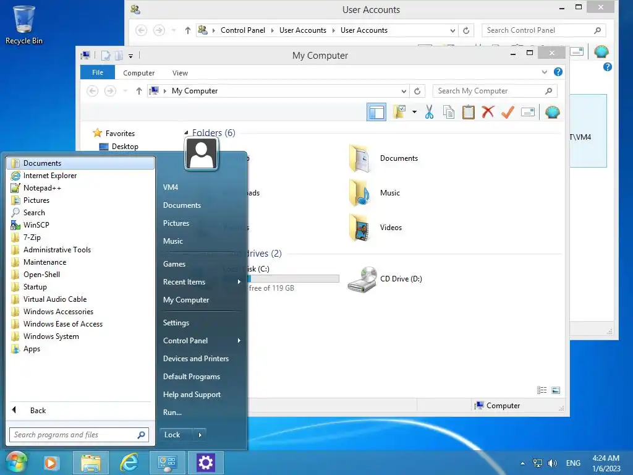
Task: Click the Cut scissors toolbar icon
Action: 429,112
